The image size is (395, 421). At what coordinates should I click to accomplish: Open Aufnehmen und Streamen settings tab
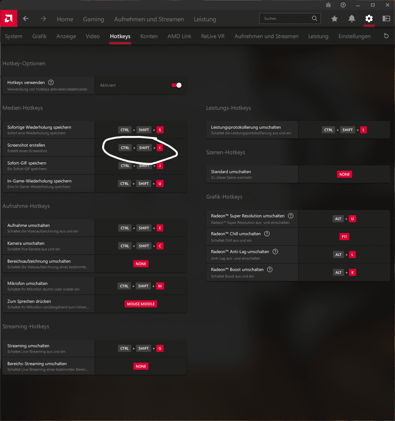click(266, 36)
